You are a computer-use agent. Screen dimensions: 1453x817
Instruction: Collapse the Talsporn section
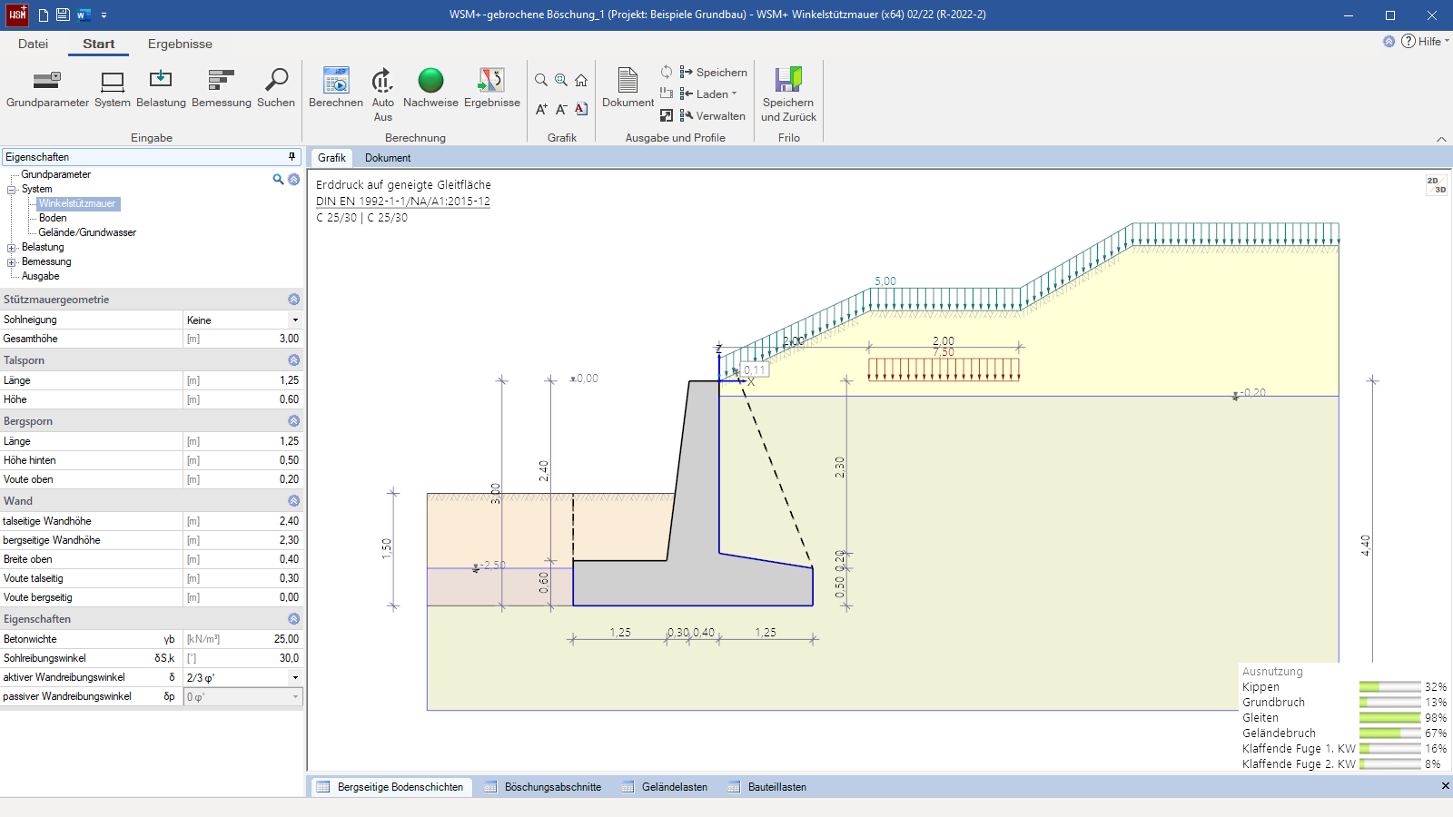pos(293,360)
